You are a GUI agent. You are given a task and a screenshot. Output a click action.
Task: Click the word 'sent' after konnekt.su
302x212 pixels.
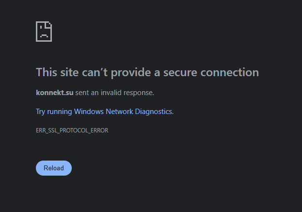pos(82,93)
